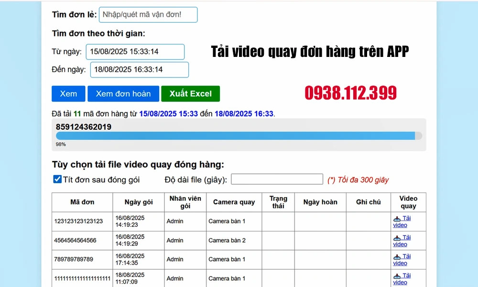Click the blue 'Xem' button
The height and width of the screenshot is (287, 478).
(68, 94)
